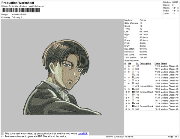
Task: Click 'Madeira Classic 40' brand in stop 11
Action: click(x=169, y=95)
